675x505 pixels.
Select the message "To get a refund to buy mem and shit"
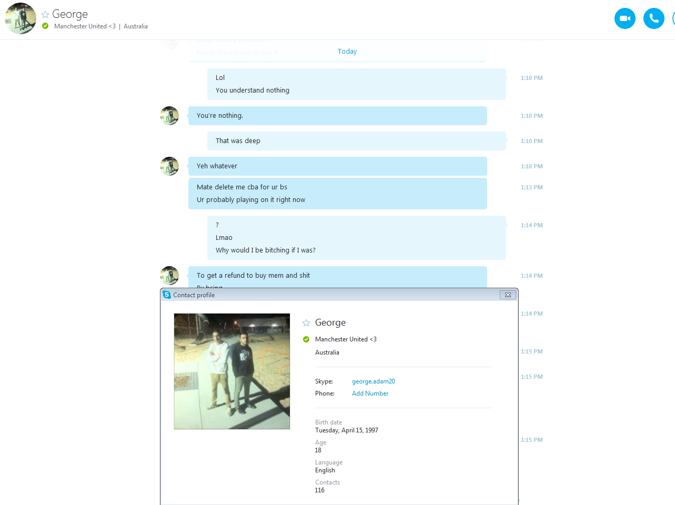point(253,276)
